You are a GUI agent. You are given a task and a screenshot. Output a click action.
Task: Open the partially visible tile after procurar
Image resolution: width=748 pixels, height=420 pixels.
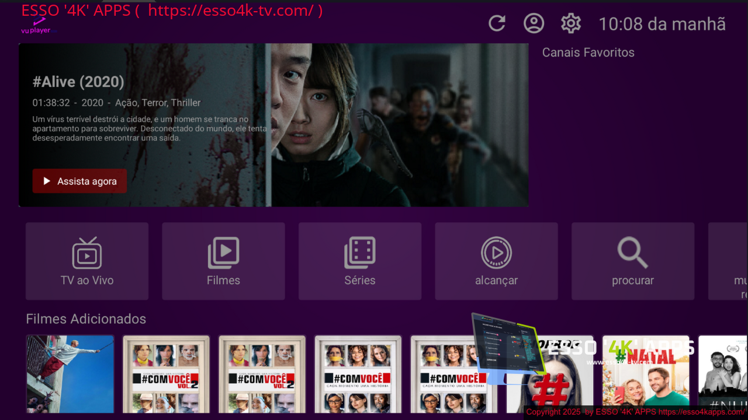click(728, 261)
